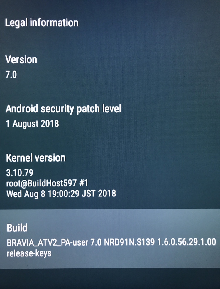
Task: Click the BRAVIA_ATV2_PA-user build text
Action: click(47, 243)
